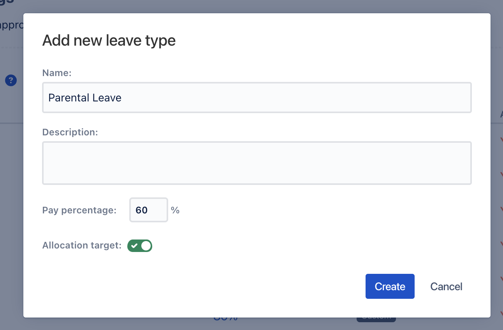This screenshot has height=330, width=503.
Task: Click the white knob of the Allocation toggle
Action: point(146,246)
